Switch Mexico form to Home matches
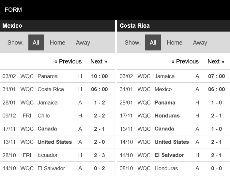This screenshot has width=230, height=178. point(57,43)
